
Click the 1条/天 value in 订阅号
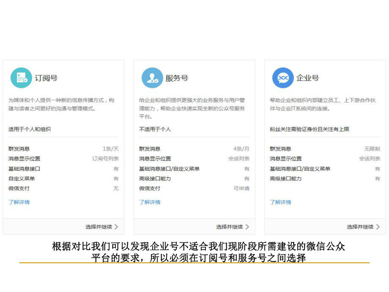[x=111, y=149]
